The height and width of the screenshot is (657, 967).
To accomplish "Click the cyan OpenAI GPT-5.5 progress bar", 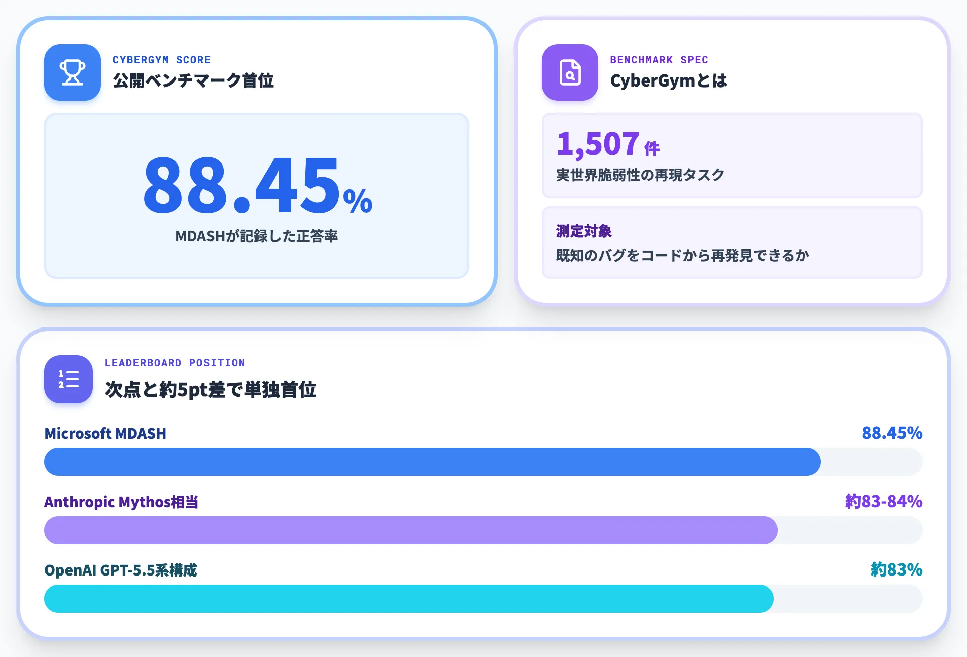I will (x=409, y=599).
